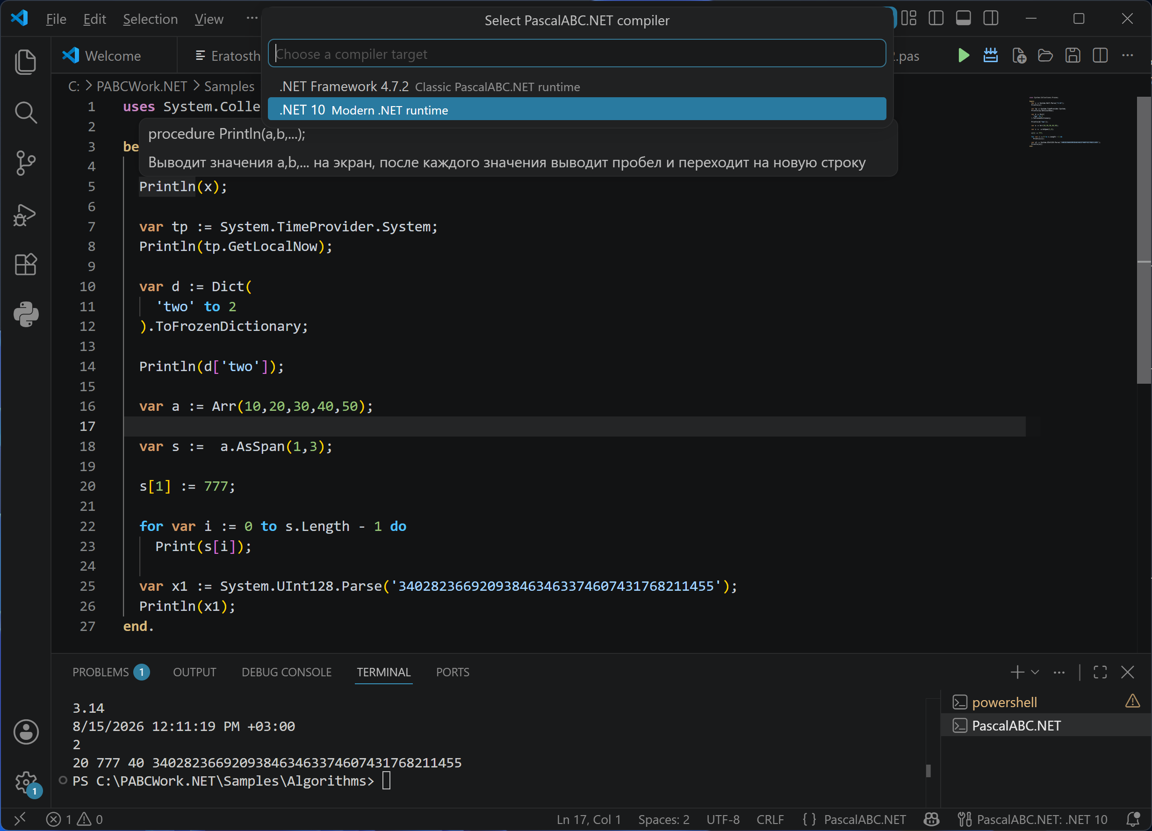Open the Selection menu
The height and width of the screenshot is (831, 1152).
click(x=151, y=19)
